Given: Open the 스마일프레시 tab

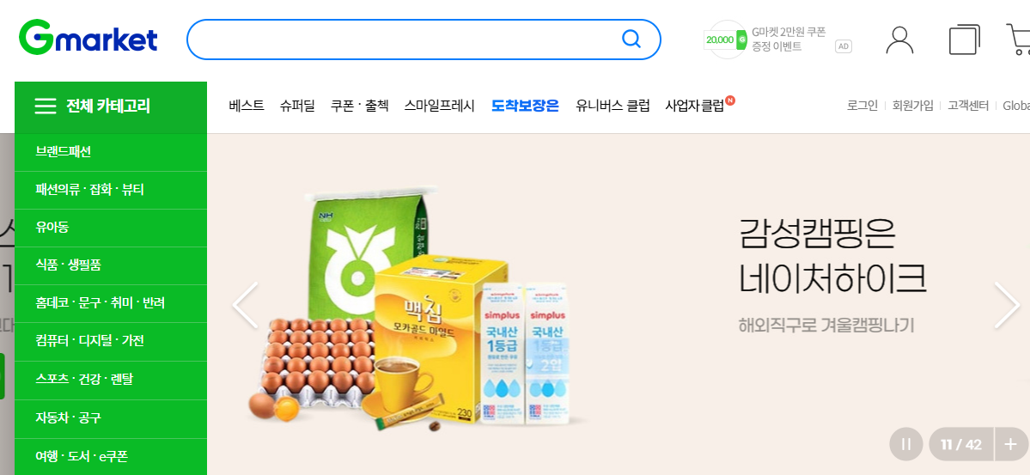Looking at the screenshot, I should [x=440, y=106].
